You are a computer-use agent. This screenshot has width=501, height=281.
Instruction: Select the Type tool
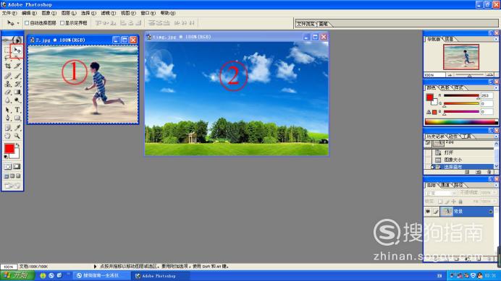click(17, 110)
